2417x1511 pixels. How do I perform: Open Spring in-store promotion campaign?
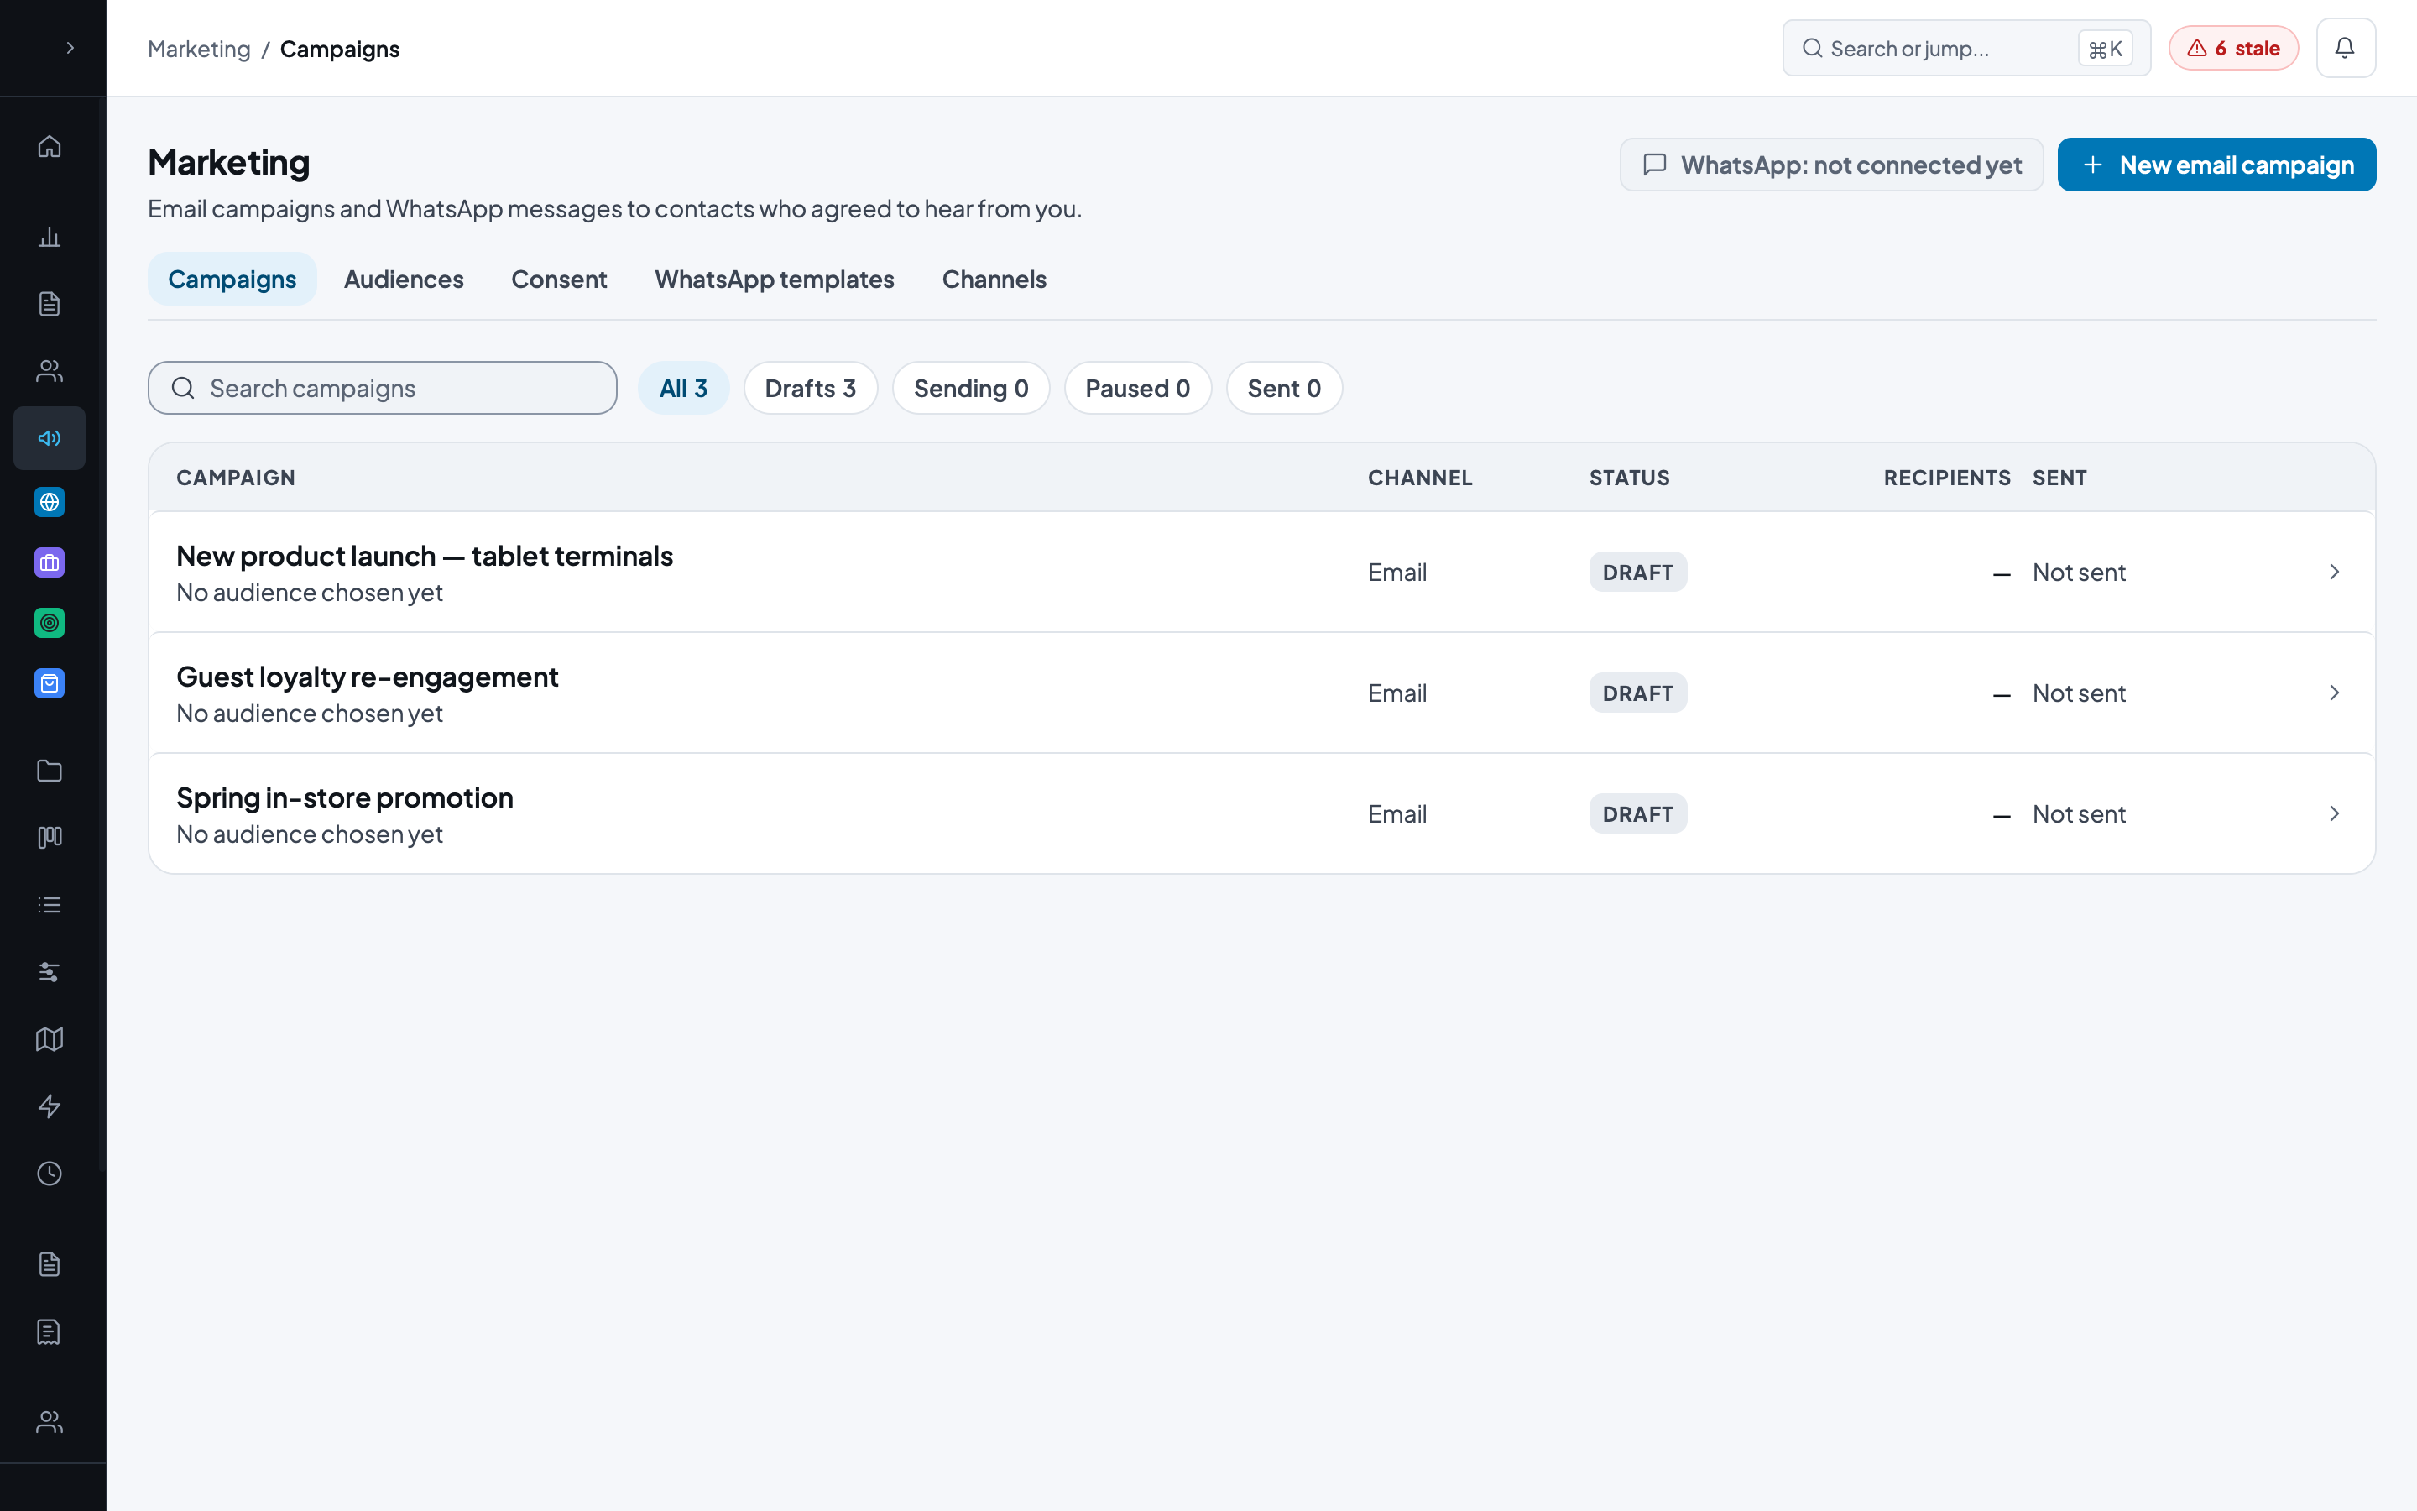(x=1261, y=813)
